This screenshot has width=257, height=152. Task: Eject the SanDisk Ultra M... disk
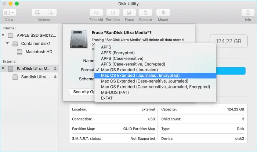(55, 68)
